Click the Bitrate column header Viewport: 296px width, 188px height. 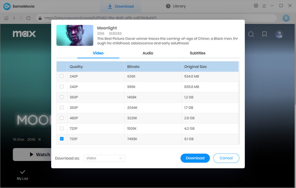[153, 67]
